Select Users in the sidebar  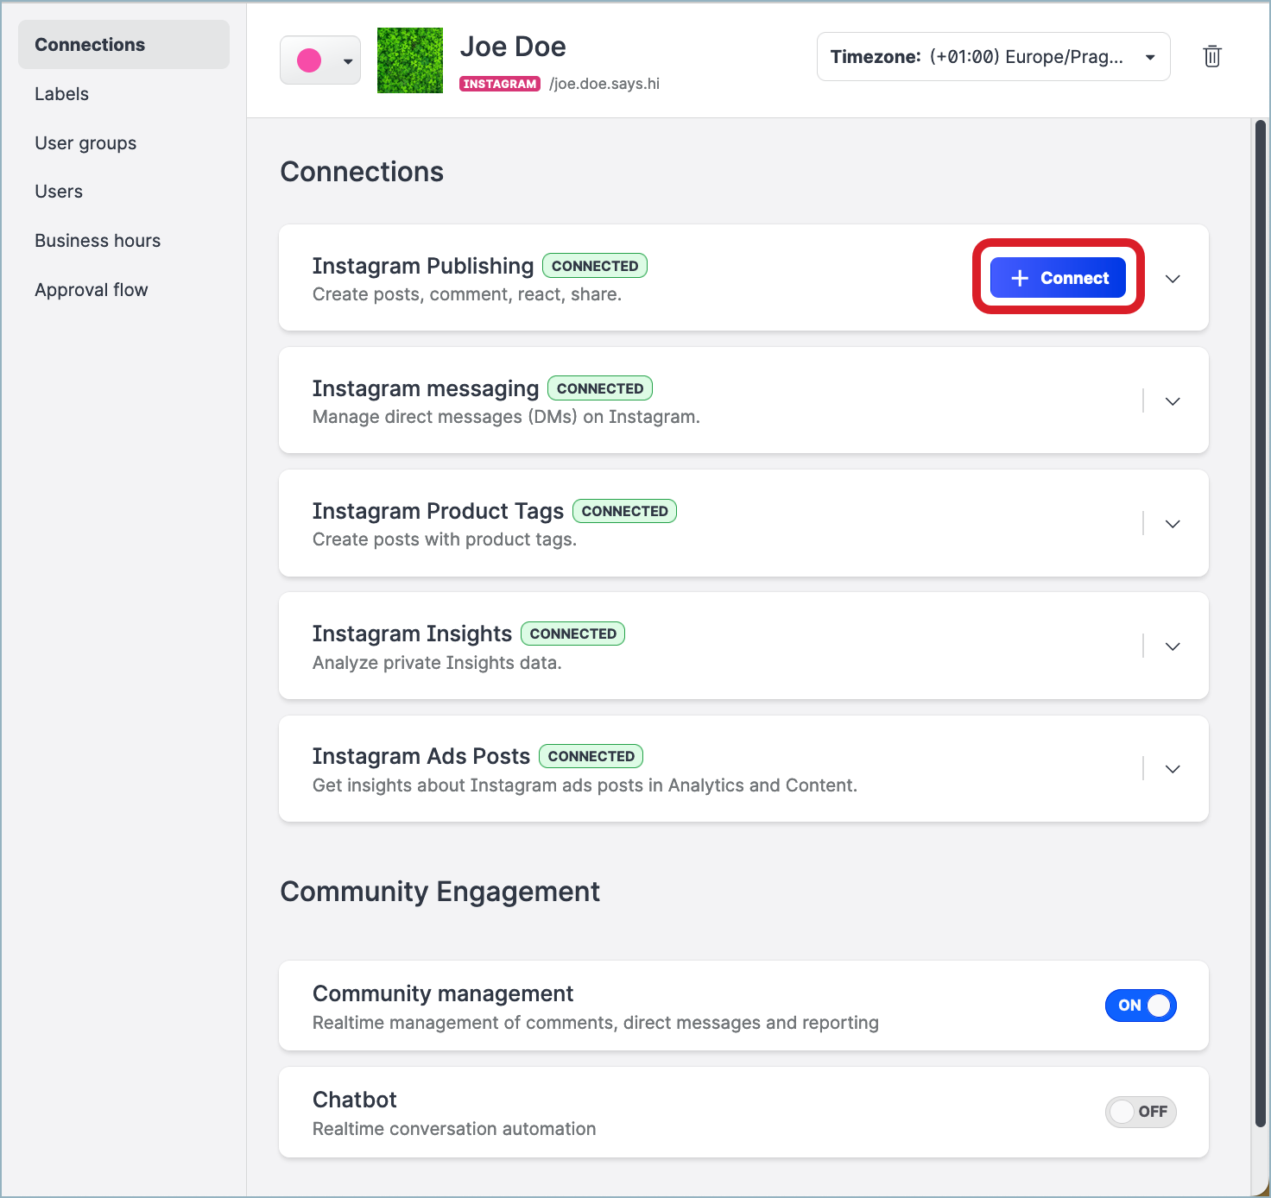59,192
